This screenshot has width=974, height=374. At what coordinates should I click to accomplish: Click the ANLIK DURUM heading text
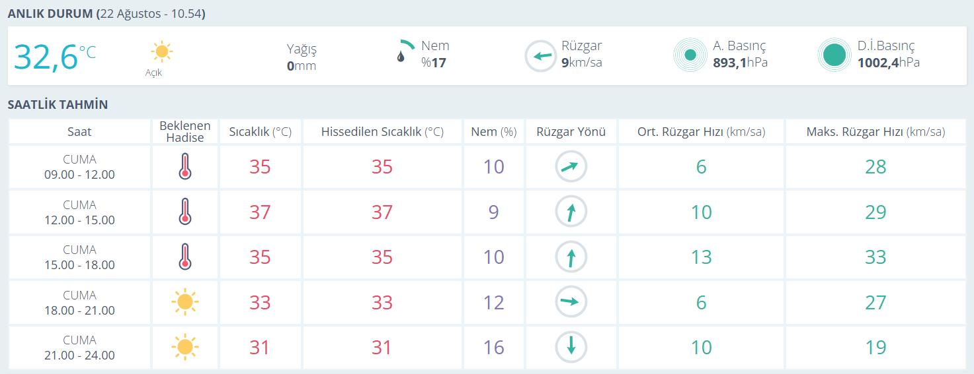tap(50, 13)
